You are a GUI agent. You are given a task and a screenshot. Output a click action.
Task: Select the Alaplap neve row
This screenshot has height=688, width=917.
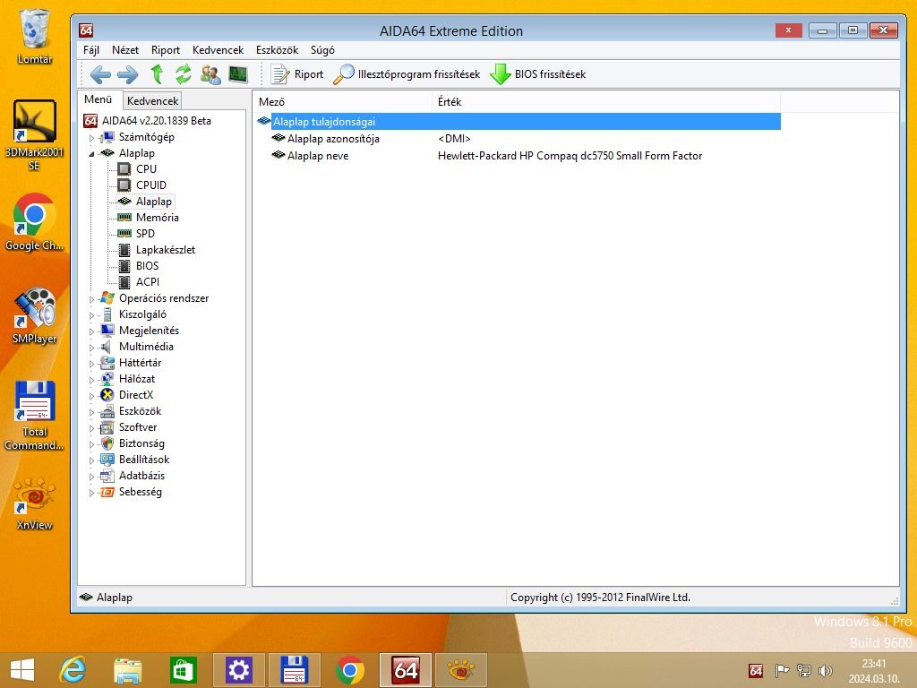click(x=518, y=156)
